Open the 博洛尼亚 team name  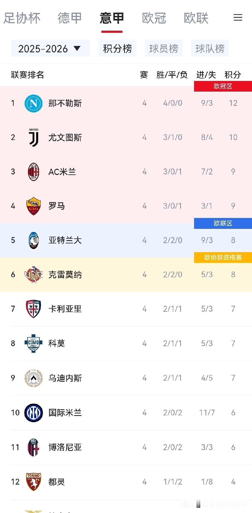click(65, 447)
